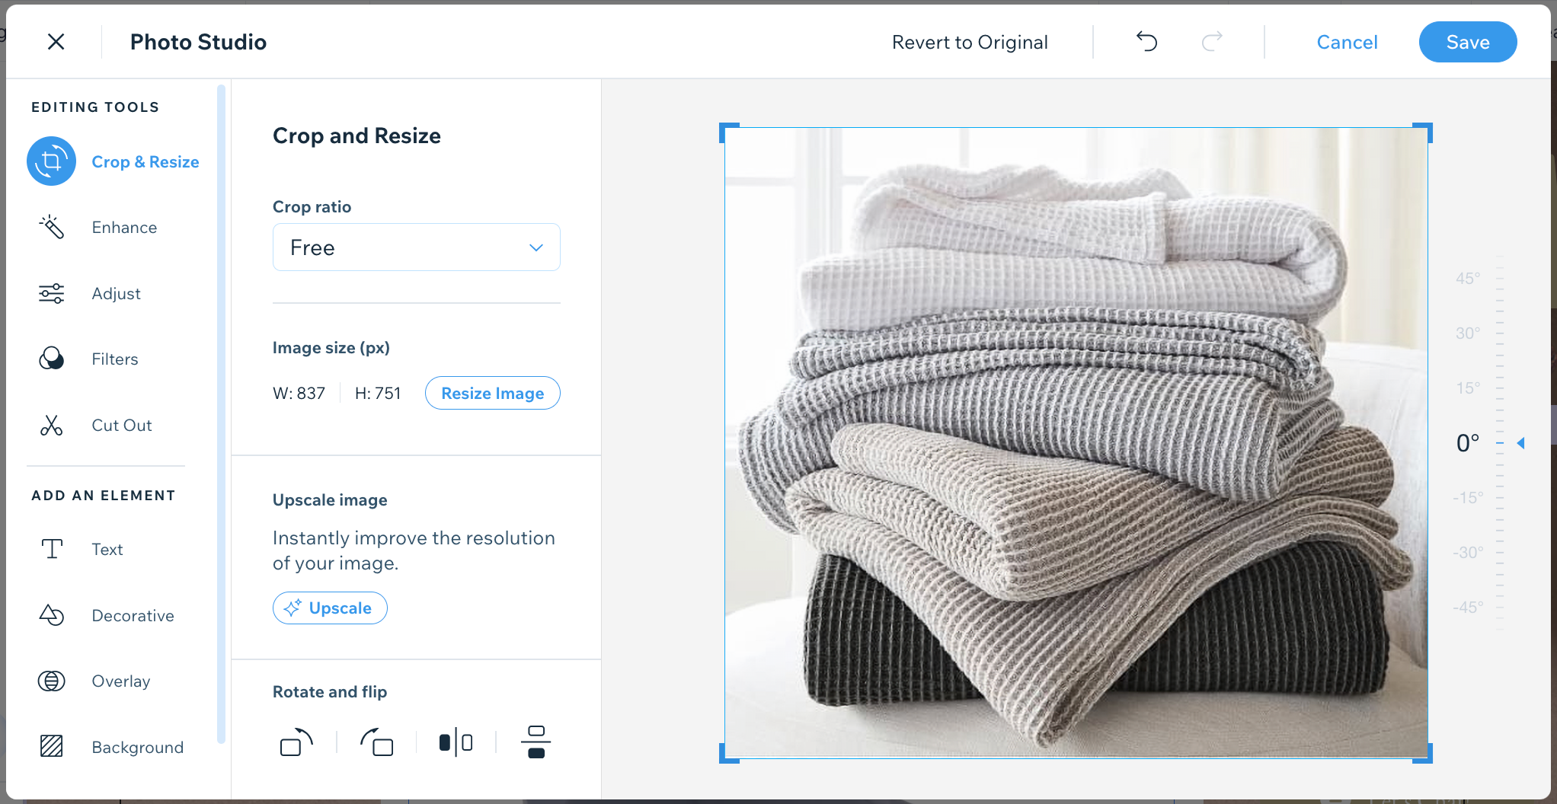Expand the Crop ratio dropdown
This screenshot has width=1557, height=804.
416,247
